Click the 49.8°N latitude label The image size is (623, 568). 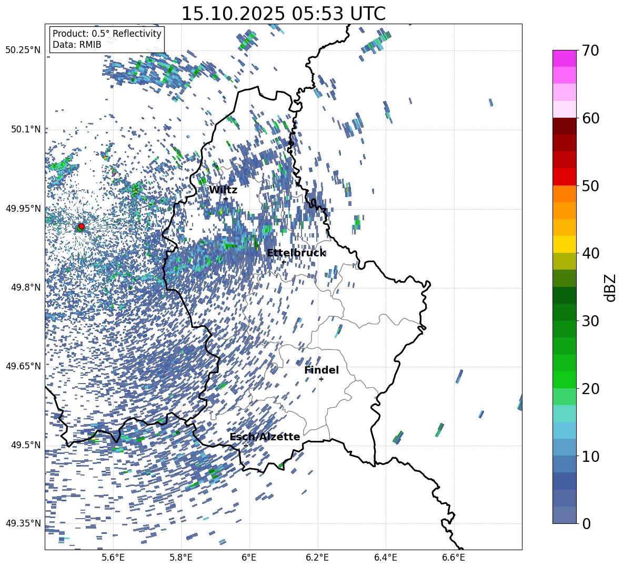25,287
